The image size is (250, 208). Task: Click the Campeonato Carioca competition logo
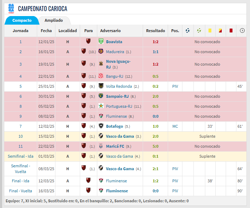(11, 9)
